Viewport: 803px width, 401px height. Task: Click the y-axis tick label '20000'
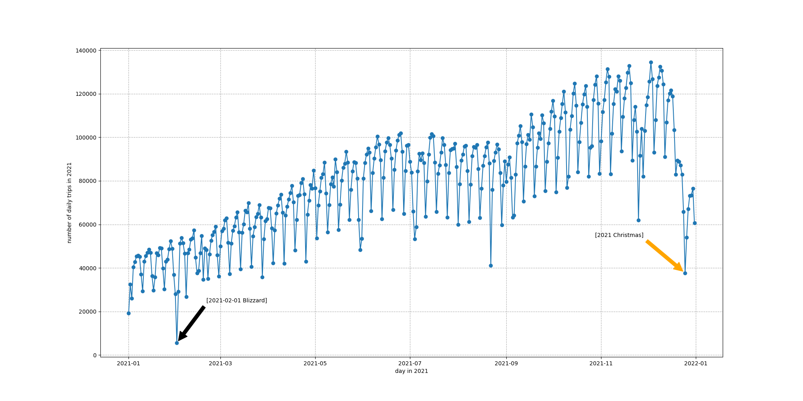tap(88, 312)
